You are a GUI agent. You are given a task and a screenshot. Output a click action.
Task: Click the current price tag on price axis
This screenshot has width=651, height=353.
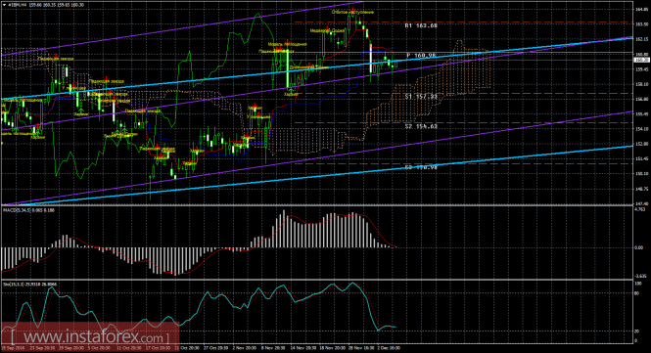pos(642,61)
